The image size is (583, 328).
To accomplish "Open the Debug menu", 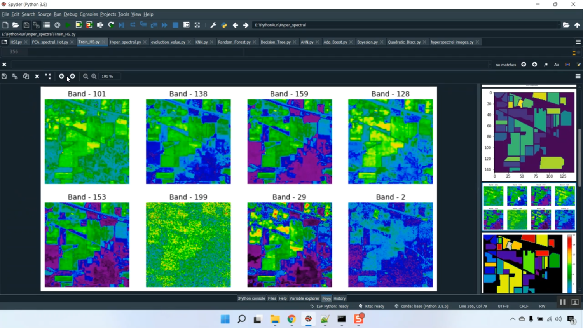I will point(70,14).
